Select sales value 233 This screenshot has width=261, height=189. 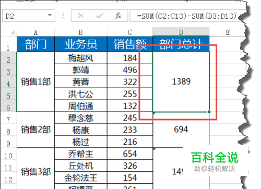point(130,130)
